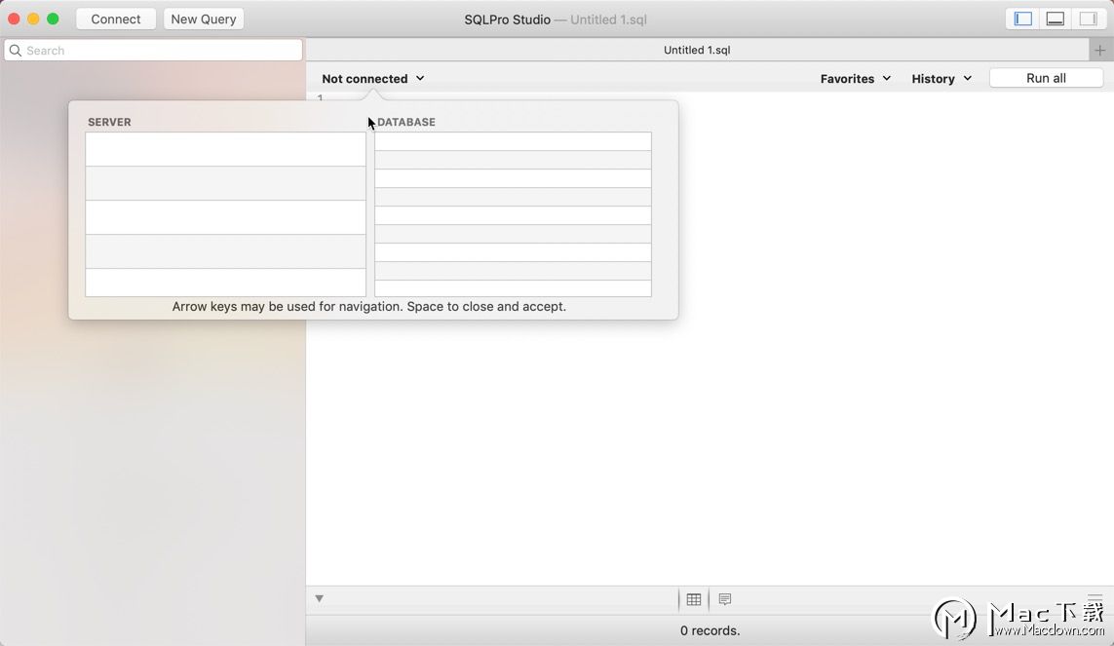Click the SERVER list box

click(x=225, y=214)
